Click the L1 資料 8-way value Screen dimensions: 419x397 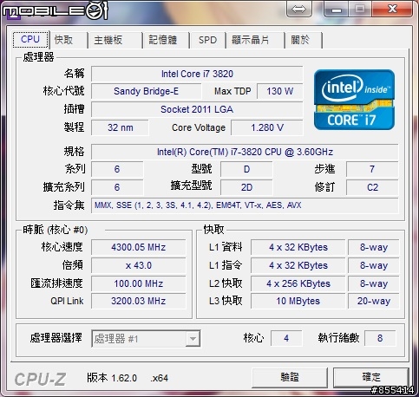coord(374,247)
